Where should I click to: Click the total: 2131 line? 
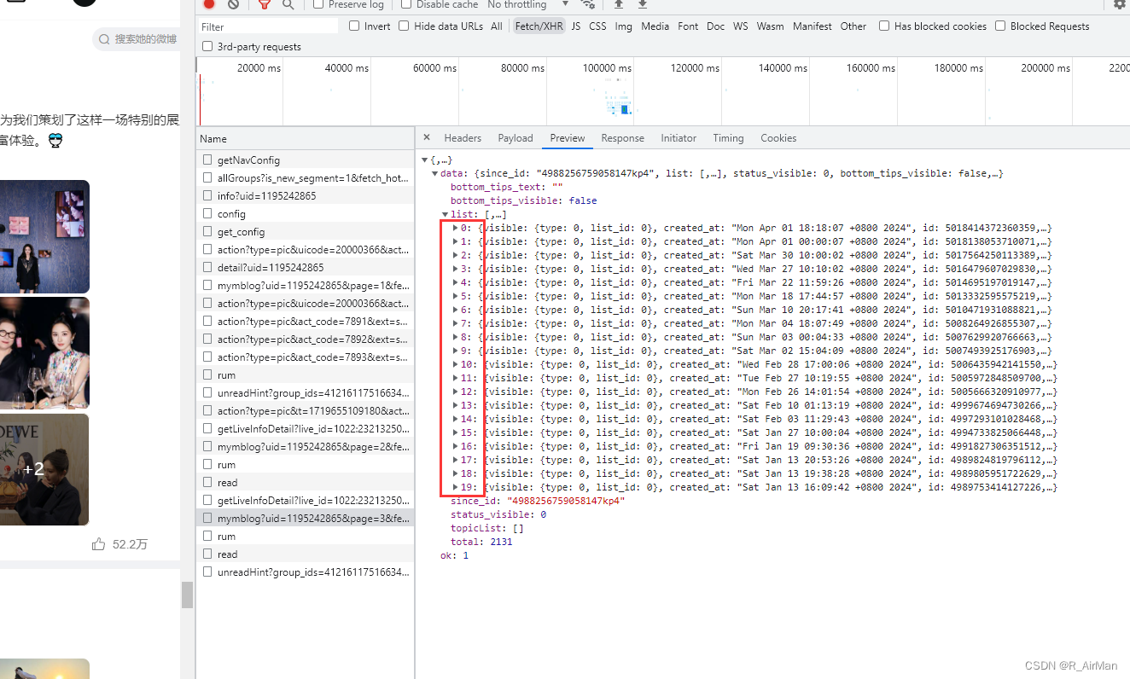point(481,542)
